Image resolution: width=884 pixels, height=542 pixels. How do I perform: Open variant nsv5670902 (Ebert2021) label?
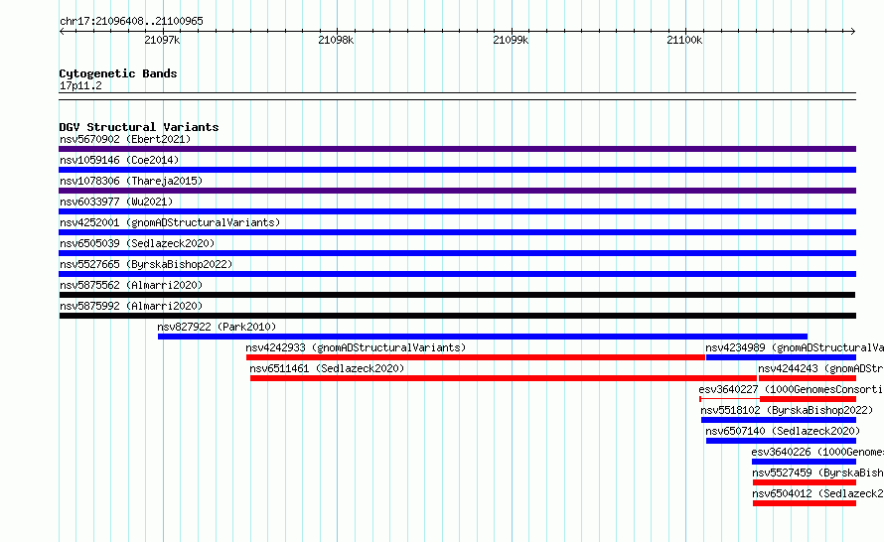coord(125,139)
